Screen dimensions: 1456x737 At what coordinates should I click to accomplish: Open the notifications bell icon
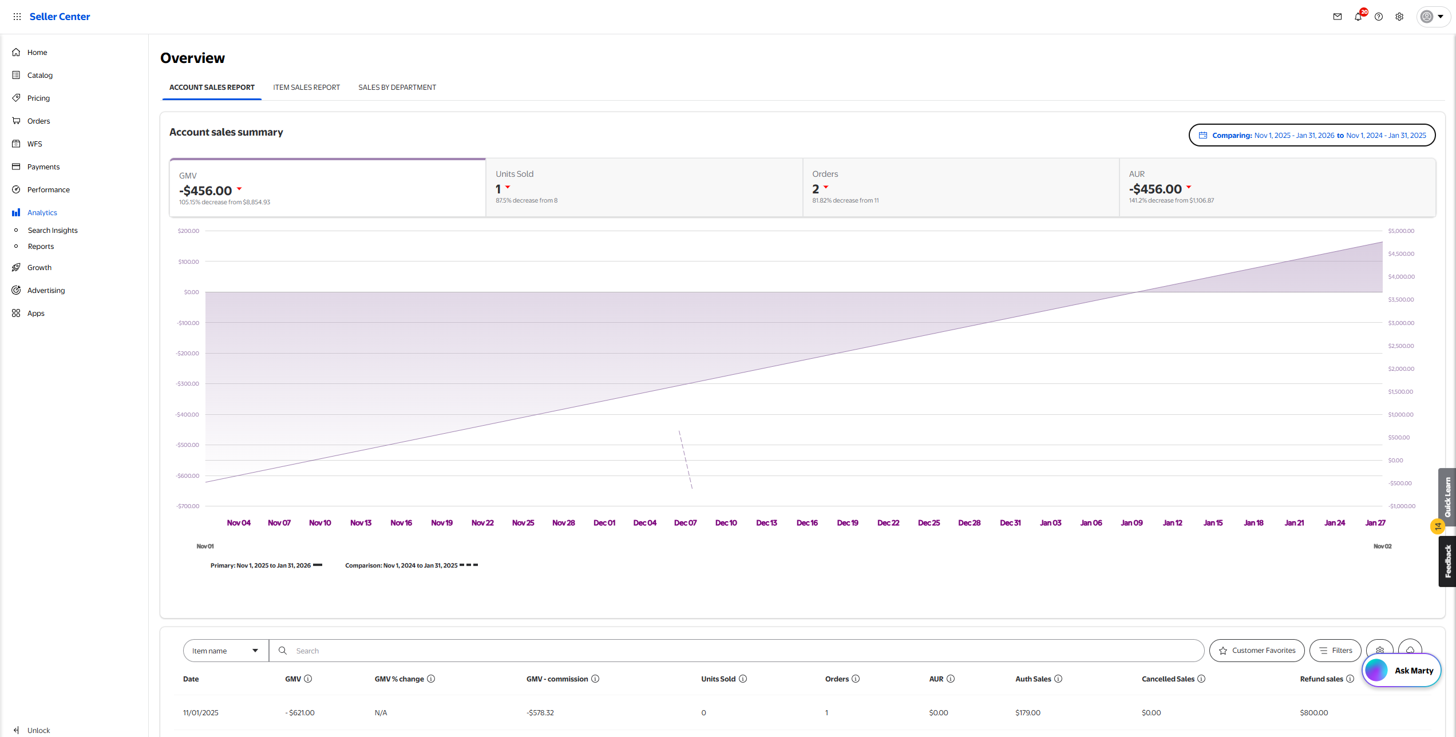click(1358, 17)
